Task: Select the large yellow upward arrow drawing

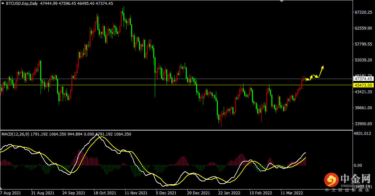Action: [321, 72]
